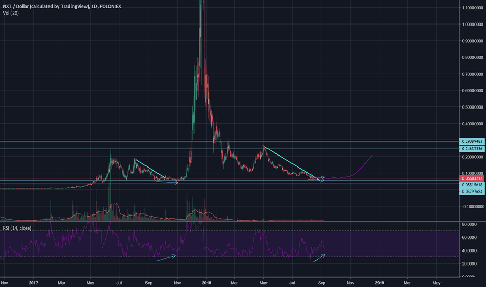The width and height of the screenshot is (486, 287).
Task: Select the RSI (14, close) indicator label
Action: point(17,228)
